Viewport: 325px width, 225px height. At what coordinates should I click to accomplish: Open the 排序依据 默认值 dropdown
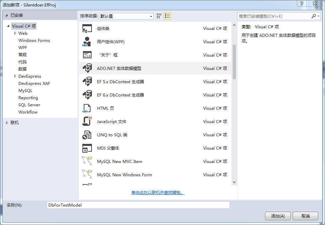tap(126, 16)
